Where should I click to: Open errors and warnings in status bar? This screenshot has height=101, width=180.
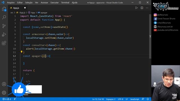pos(7,99)
